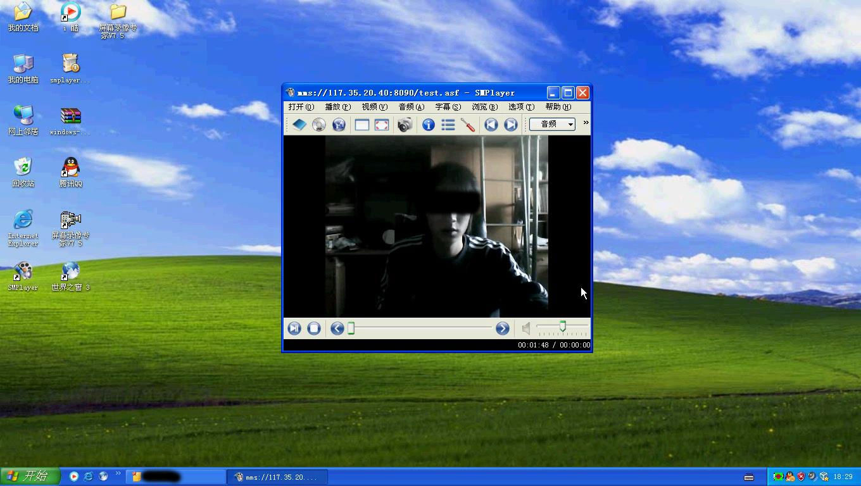Expand quick launch overflow chevron
861x486 pixels.
(x=118, y=474)
